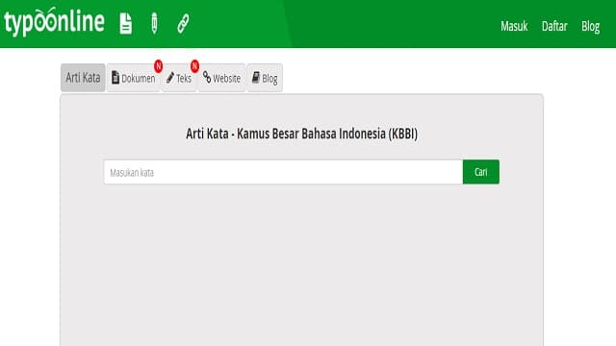Click the Masukan kata input field

[283, 172]
